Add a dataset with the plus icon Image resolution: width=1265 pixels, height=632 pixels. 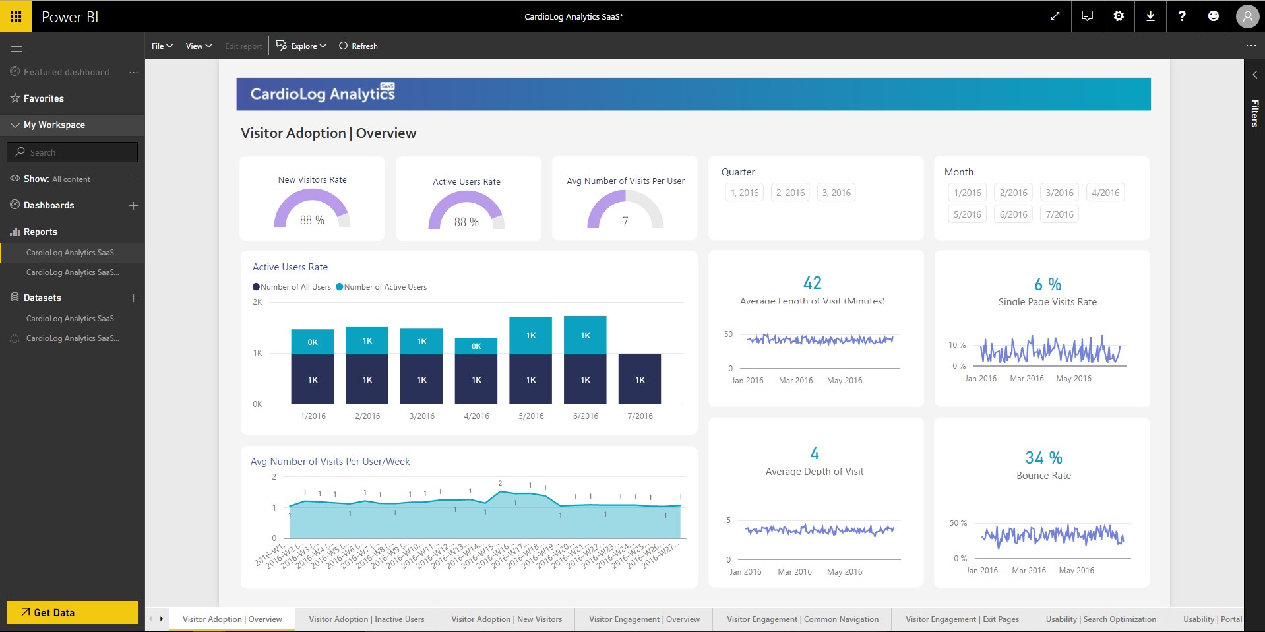tap(134, 298)
